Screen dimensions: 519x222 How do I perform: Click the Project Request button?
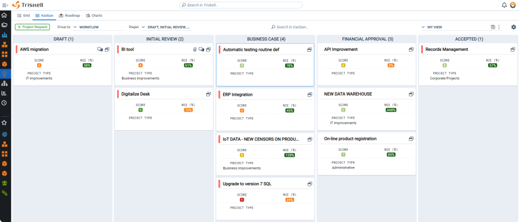[x=32, y=27]
